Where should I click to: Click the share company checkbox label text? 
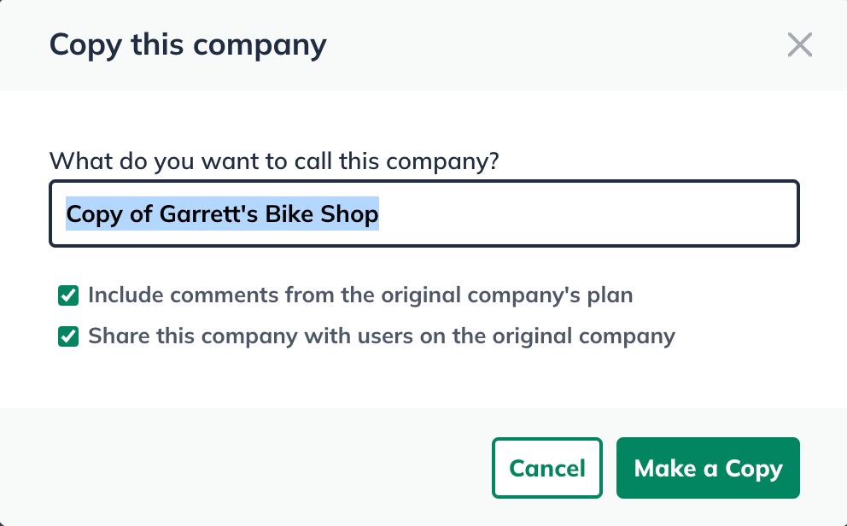[x=381, y=336]
